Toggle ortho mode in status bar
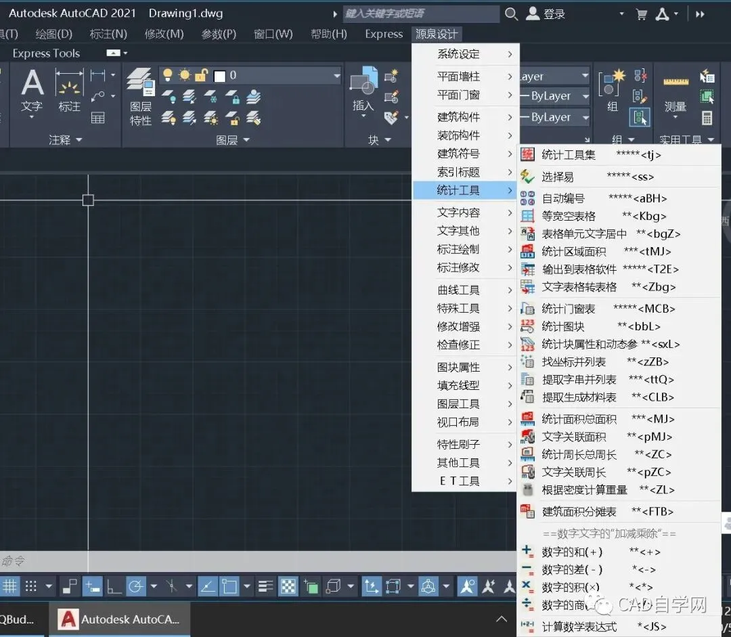The image size is (731, 637). click(114, 586)
